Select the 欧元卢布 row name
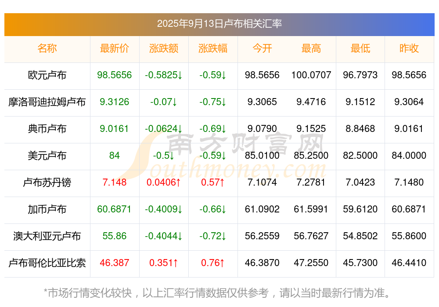439x307 pixels. 47,75
